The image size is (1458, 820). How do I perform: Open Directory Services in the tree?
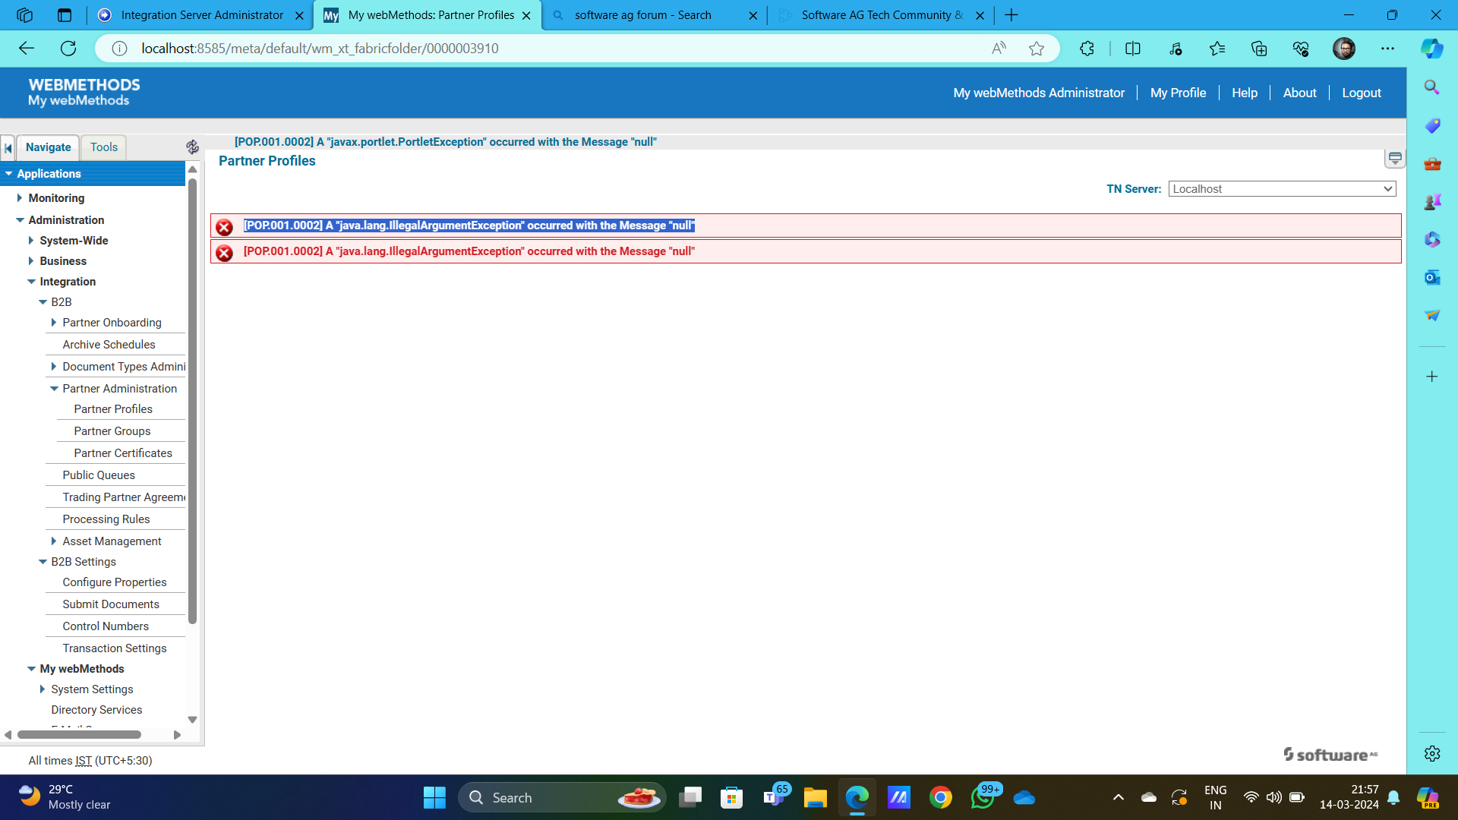click(96, 710)
